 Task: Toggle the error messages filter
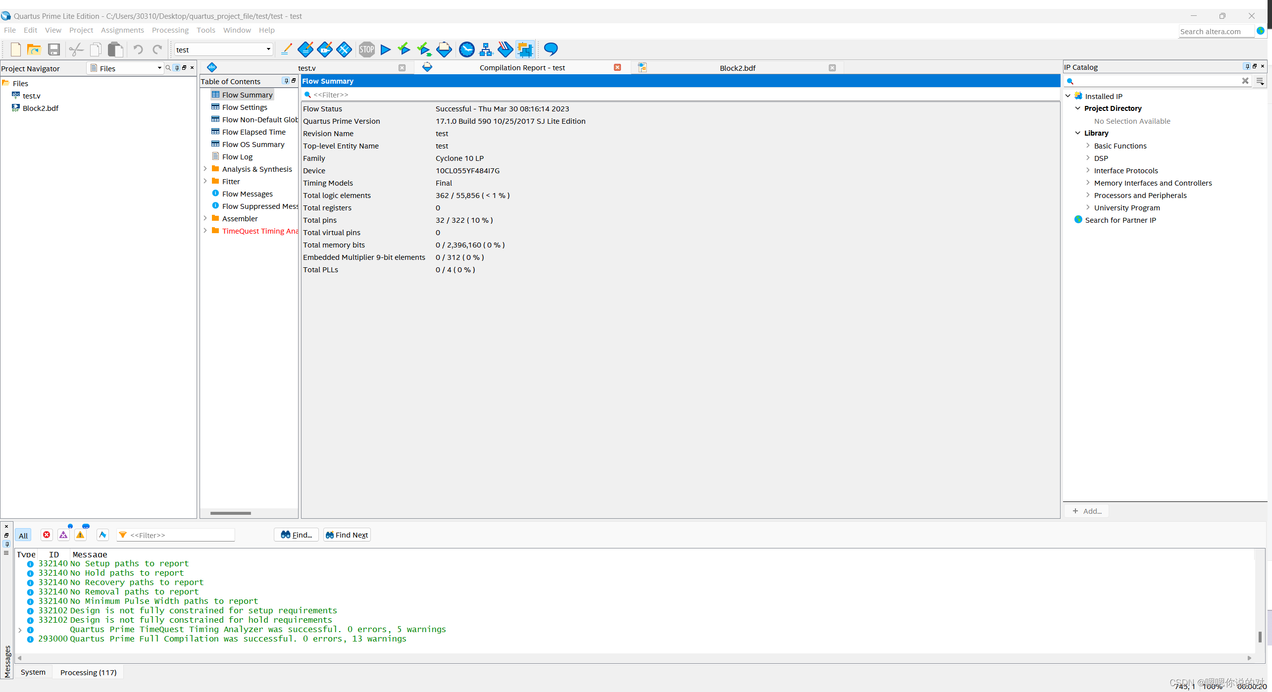47,535
